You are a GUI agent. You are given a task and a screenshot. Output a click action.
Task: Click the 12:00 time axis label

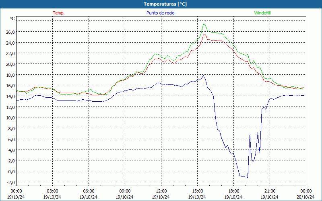161,191
